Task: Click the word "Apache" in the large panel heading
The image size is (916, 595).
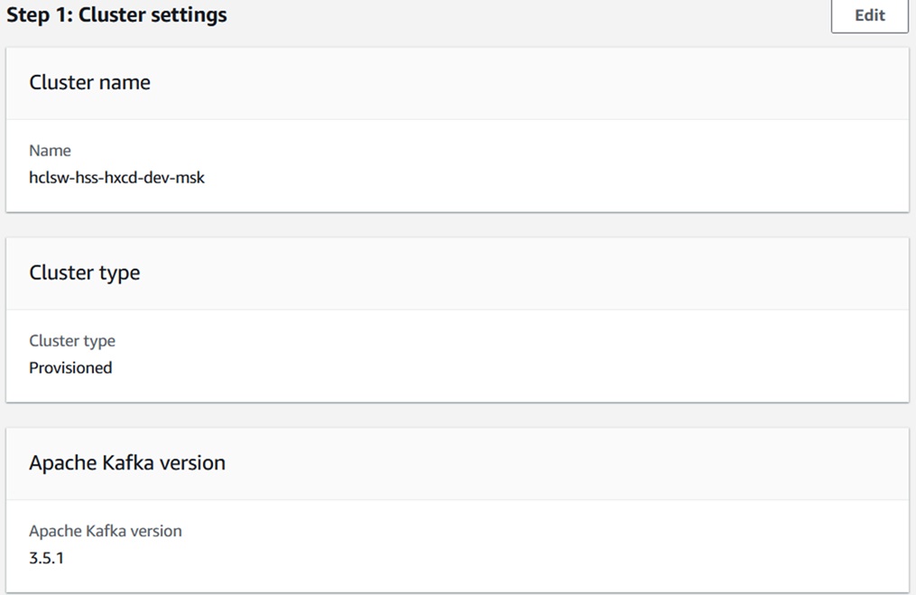Action: click(61, 463)
